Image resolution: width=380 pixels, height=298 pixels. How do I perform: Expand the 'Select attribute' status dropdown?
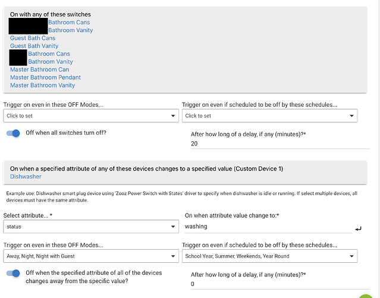point(91,226)
